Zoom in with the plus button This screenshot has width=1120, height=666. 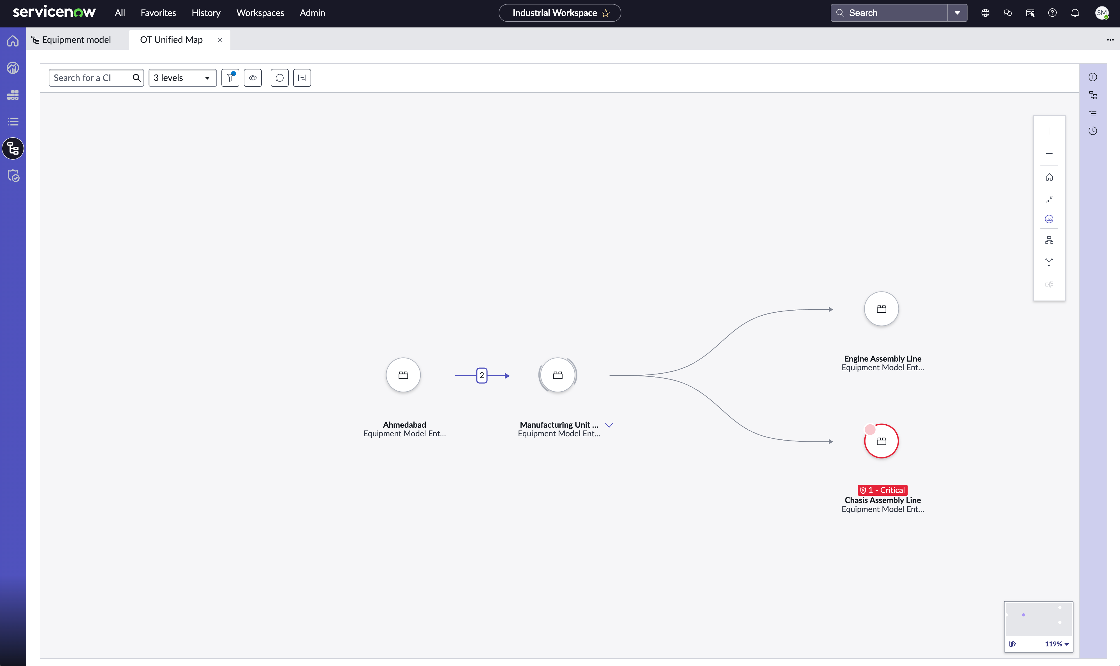click(x=1049, y=131)
